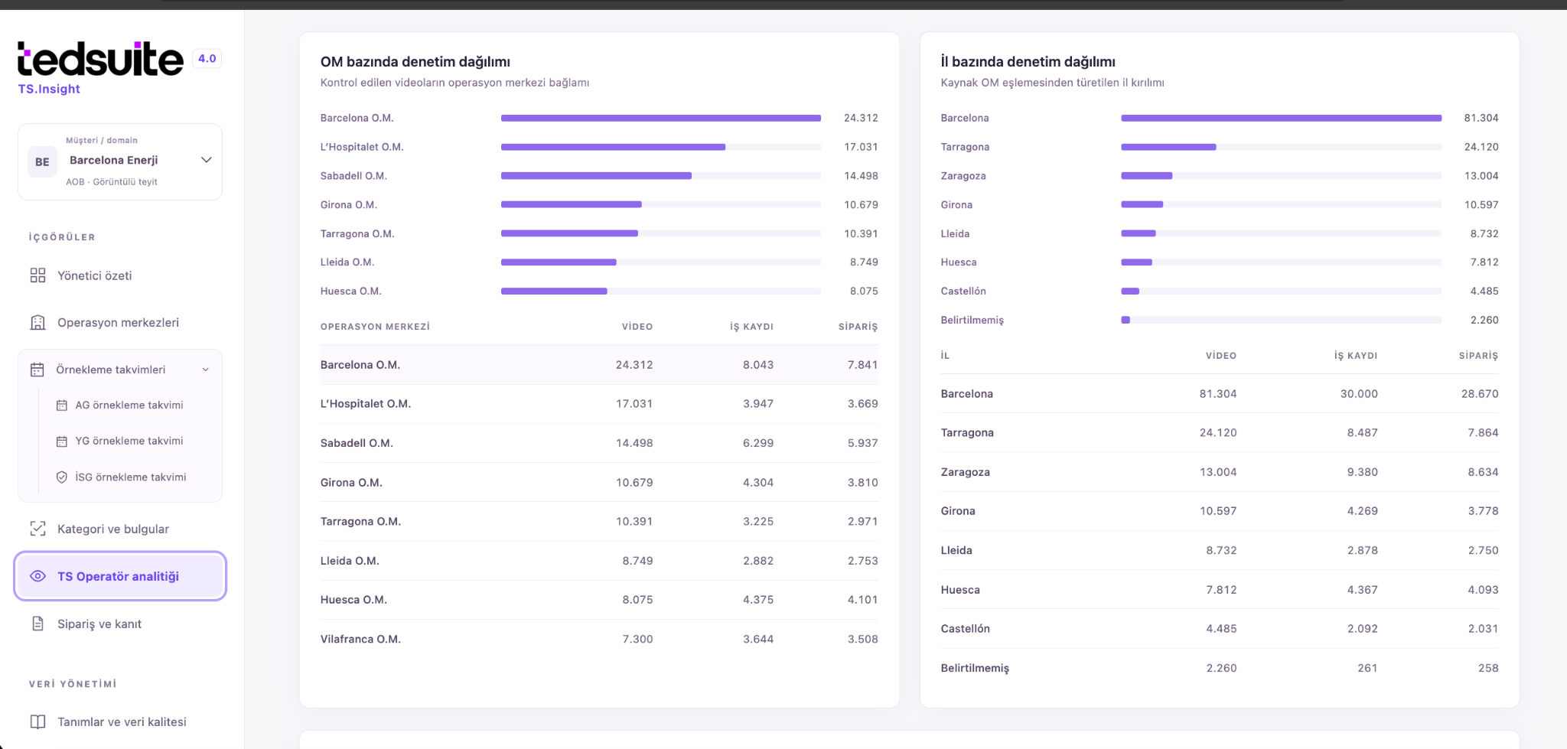Screen dimensions: 1567x749
Task: Click the Örnekleme takvimleri calendar icon
Action: [37, 370]
